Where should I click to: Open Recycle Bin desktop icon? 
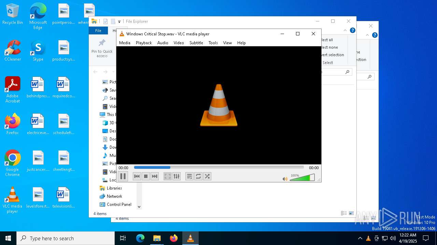[x=13, y=14]
